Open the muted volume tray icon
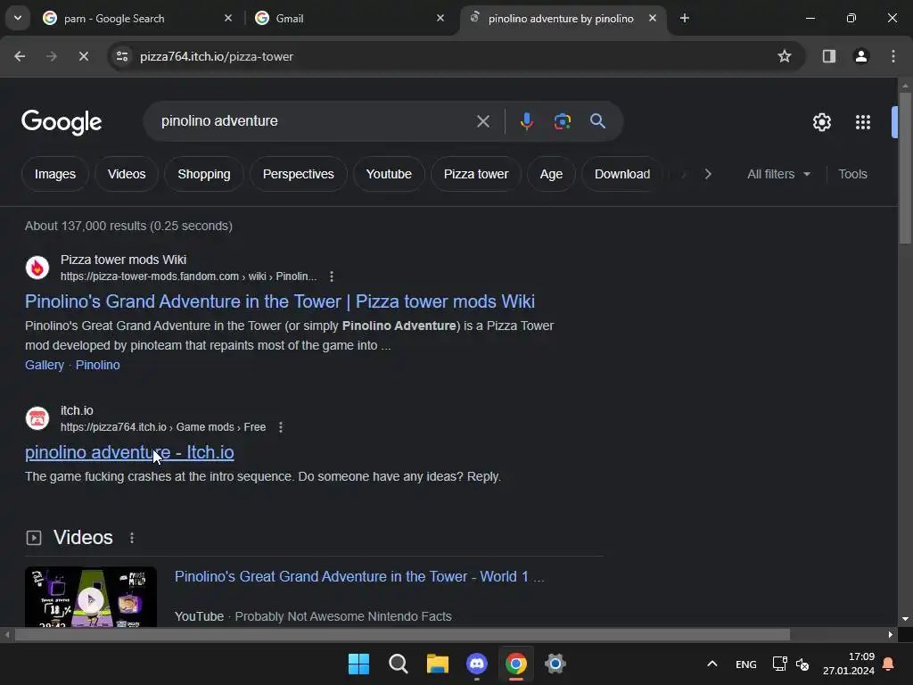 pyautogui.click(x=802, y=664)
